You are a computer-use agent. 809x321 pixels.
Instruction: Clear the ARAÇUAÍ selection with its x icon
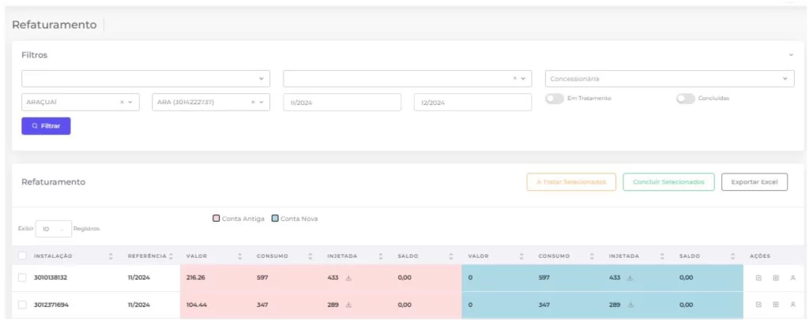tap(122, 103)
